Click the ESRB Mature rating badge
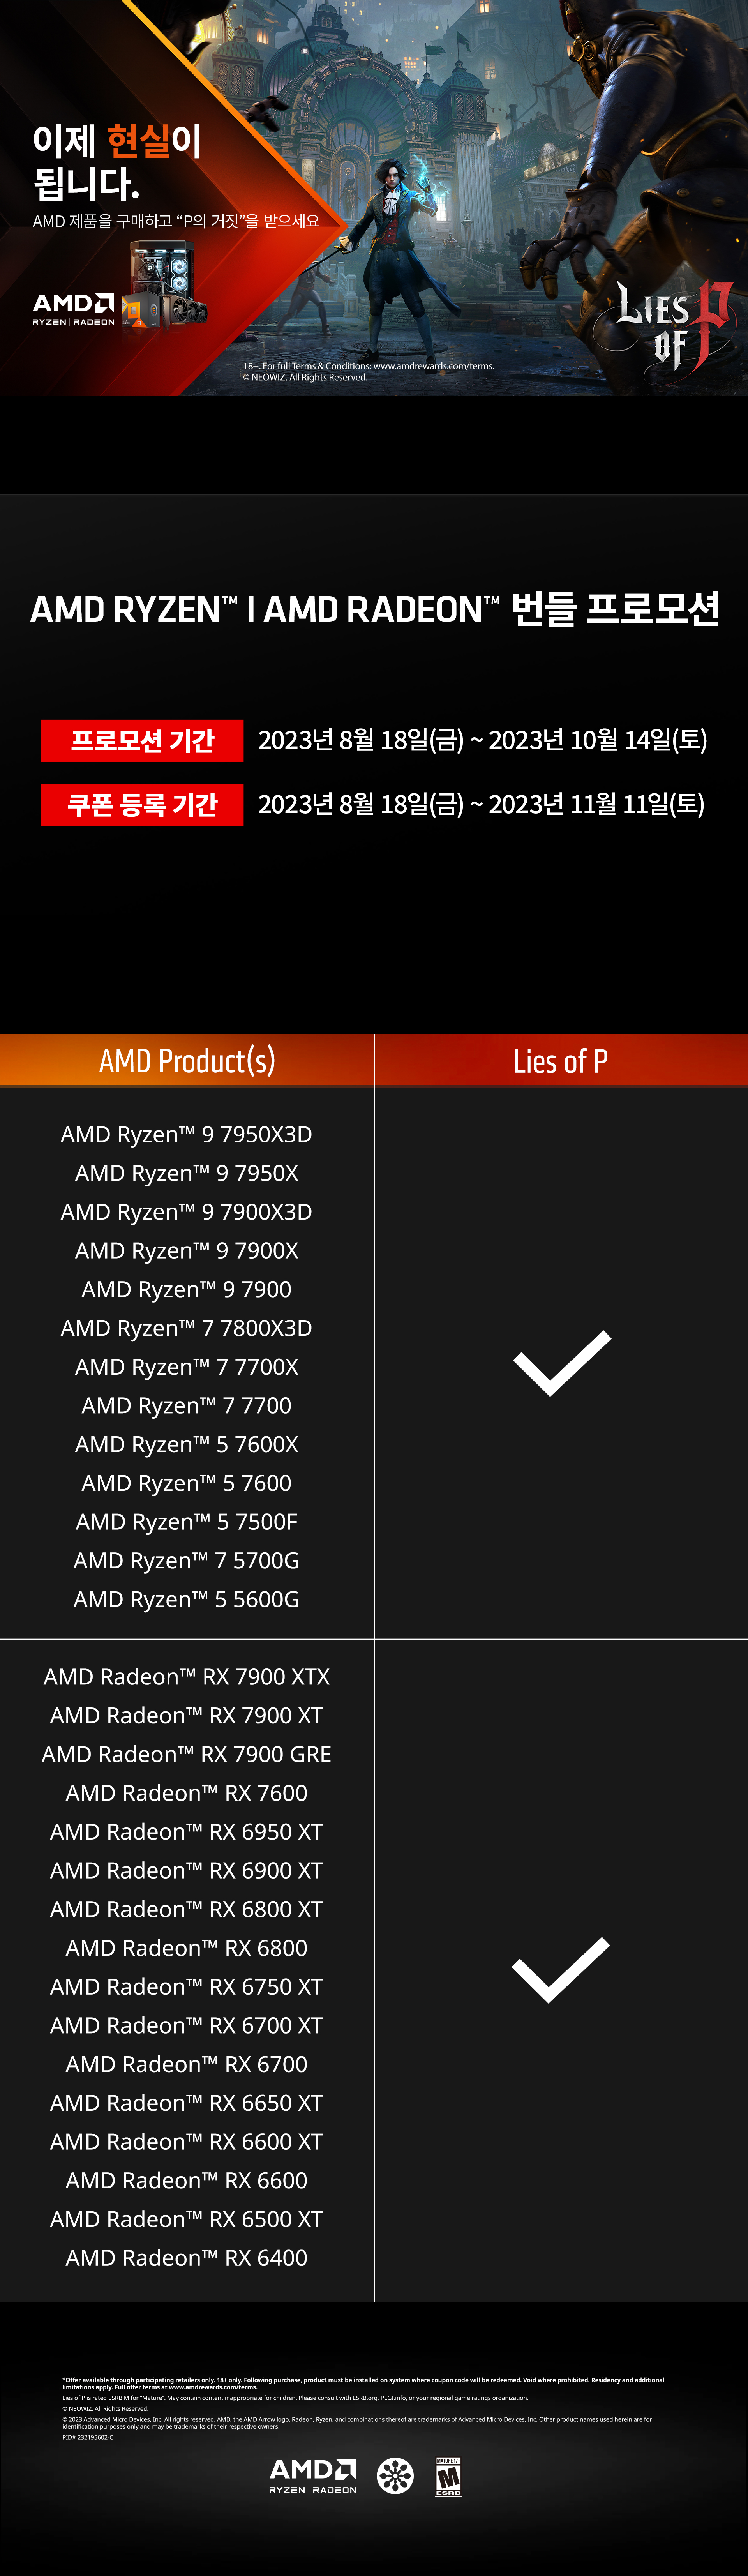Screen dimensions: 748x2576 448,2476
